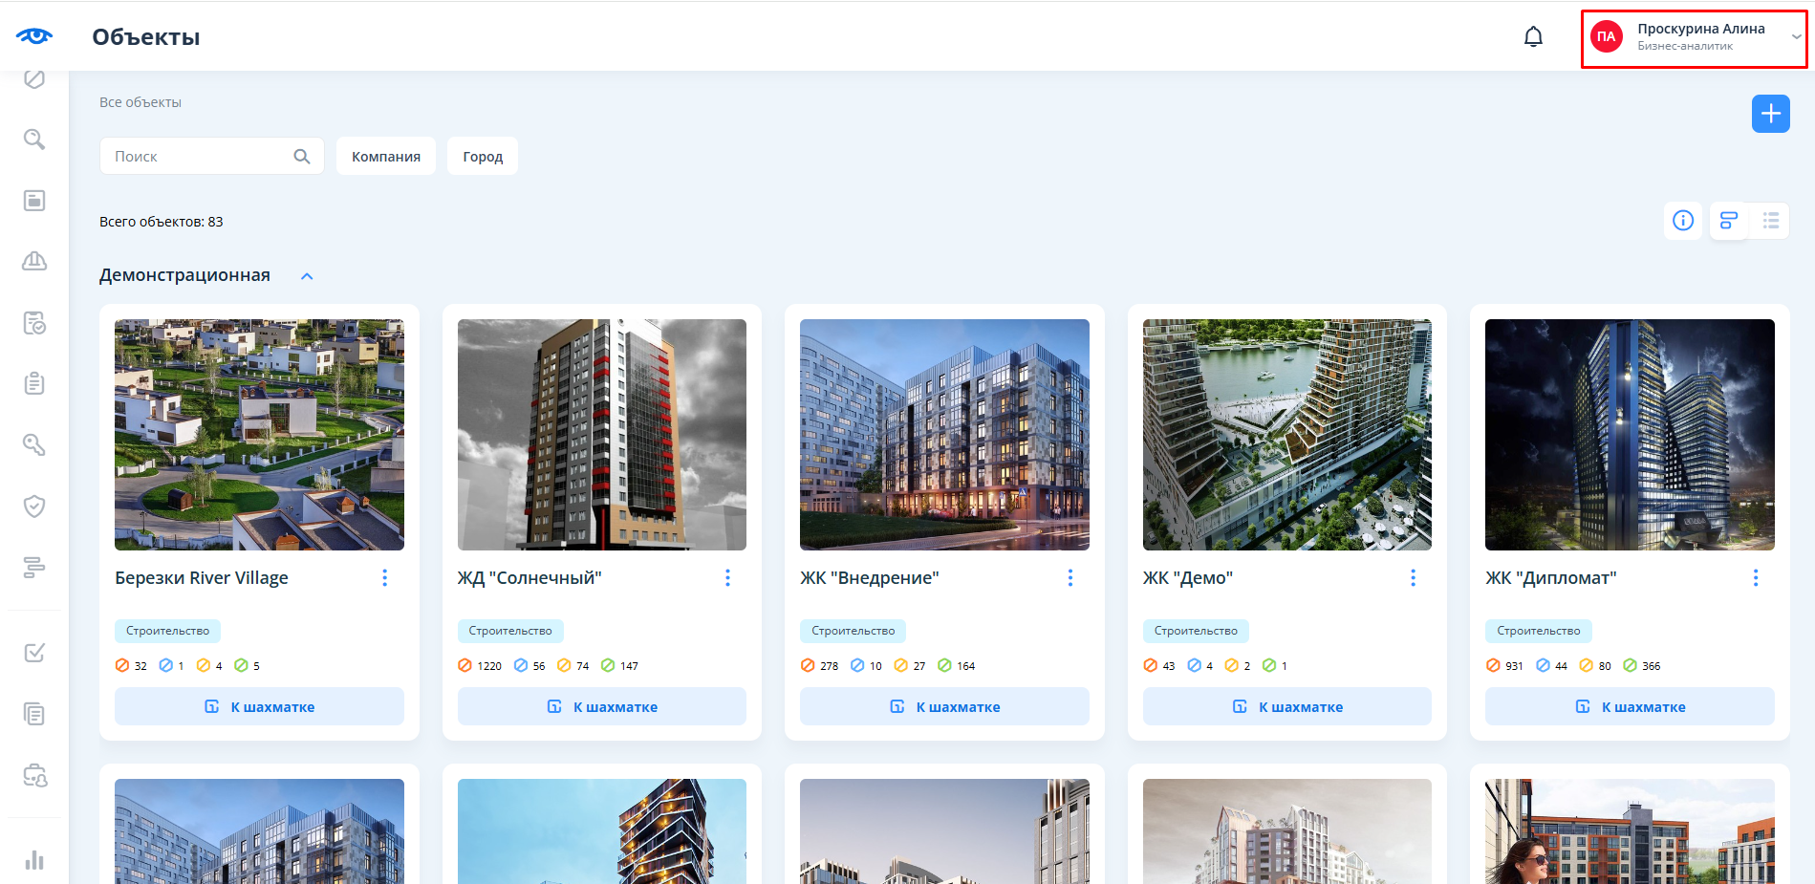Open three-dot menu for ЖК "Демо"
The image size is (1815, 884).
(x=1413, y=578)
